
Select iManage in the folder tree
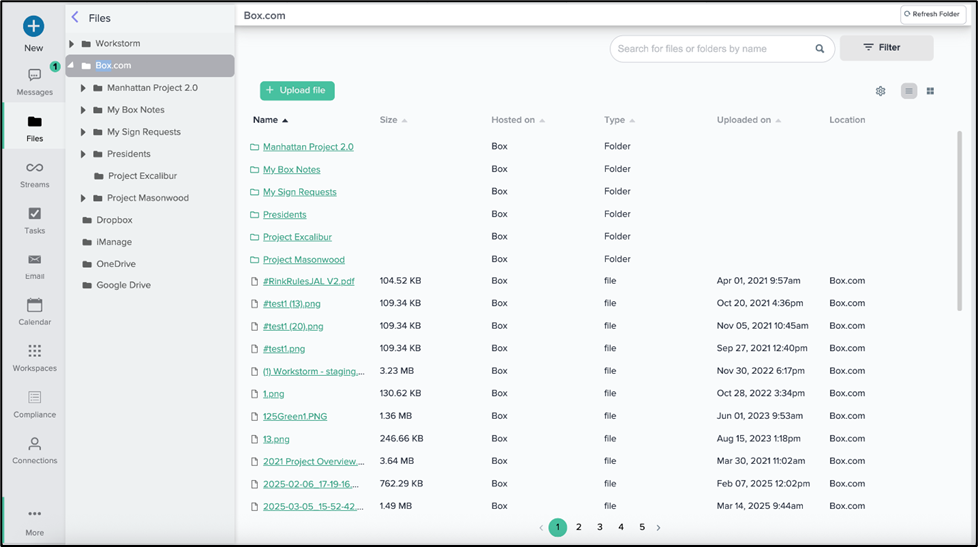[114, 242]
